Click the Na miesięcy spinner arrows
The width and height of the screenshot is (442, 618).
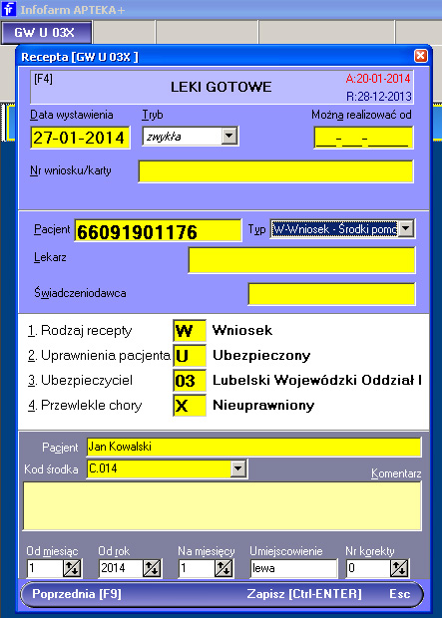click(x=223, y=568)
